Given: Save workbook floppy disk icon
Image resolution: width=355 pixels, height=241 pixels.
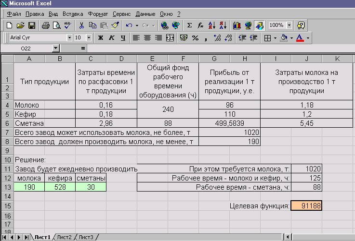Looking at the screenshot, I should coord(31,25).
